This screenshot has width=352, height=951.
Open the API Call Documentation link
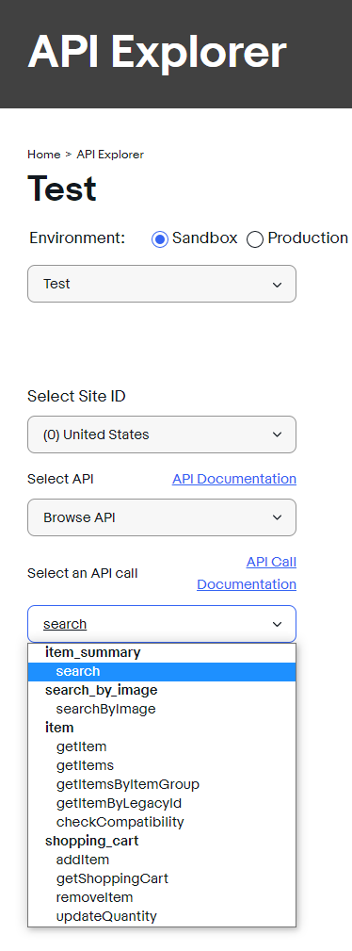[247, 573]
